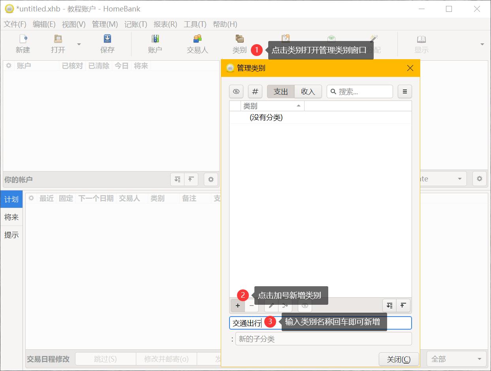
Task: Click the 跳过 button
Action: (x=105, y=359)
